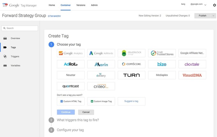Open Tags in the sidebar
The width and height of the screenshot is (217, 137).
click(x=13, y=47)
